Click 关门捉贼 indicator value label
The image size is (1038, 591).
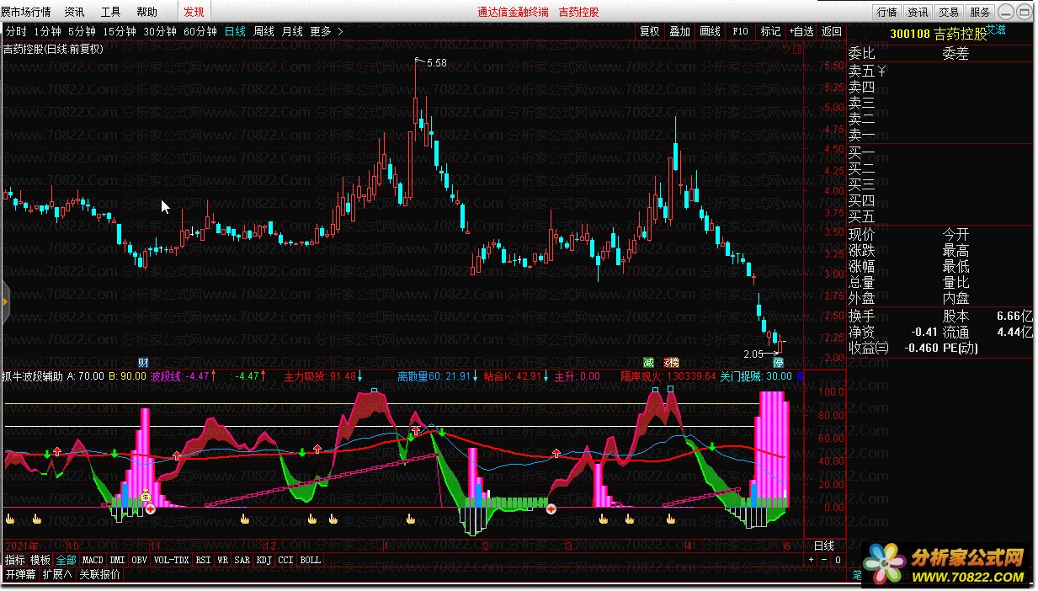[756, 376]
